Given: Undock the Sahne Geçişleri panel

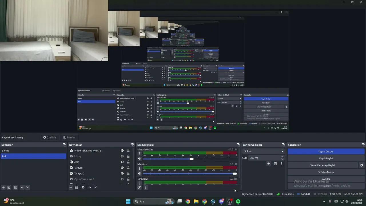Looking at the screenshot, I should pyautogui.click(x=283, y=145).
